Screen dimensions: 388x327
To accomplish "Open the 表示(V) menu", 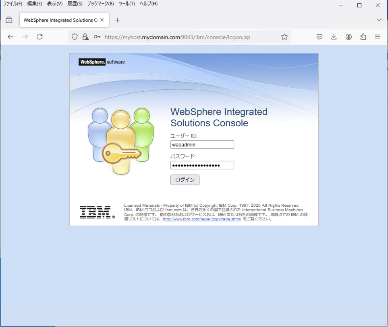I will pyautogui.click(x=55, y=4).
